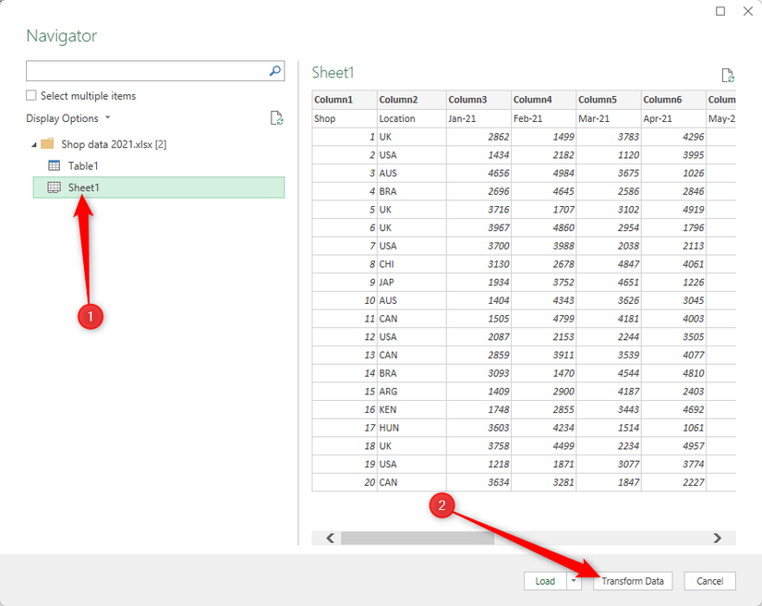Enable the Select multiple items checkbox
762x606 pixels.
[x=30, y=95]
